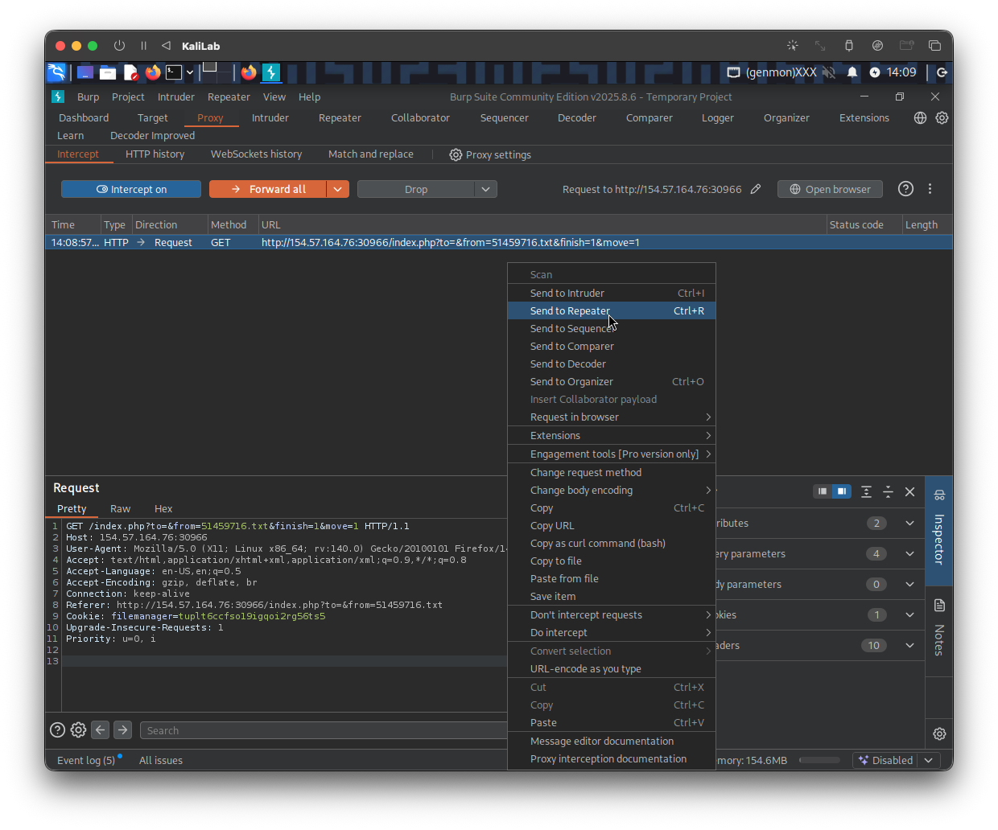Open the Forward all dropdown arrow

[x=337, y=189]
